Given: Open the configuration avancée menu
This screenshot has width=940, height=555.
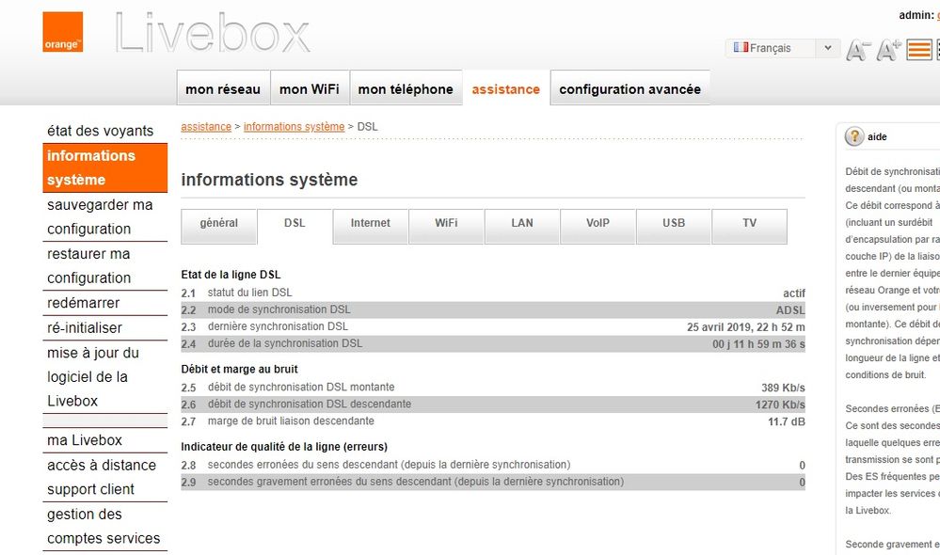Looking at the screenshot, I should click(x=629, y=88).
